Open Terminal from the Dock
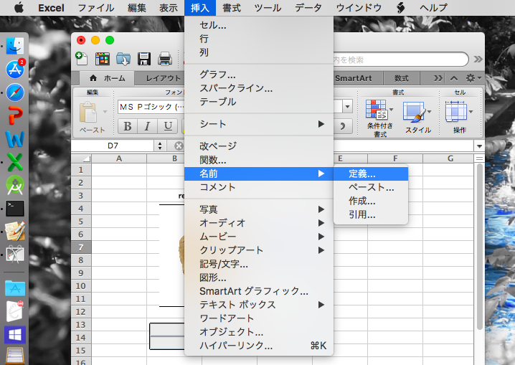 click(x=15, y=209)
